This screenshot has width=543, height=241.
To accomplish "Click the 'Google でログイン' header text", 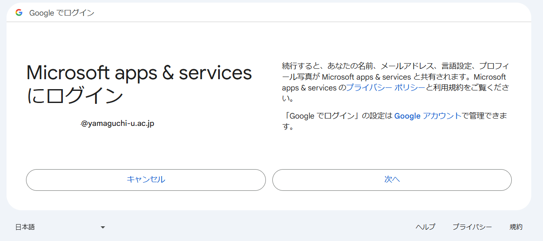I will pos(62,13).
